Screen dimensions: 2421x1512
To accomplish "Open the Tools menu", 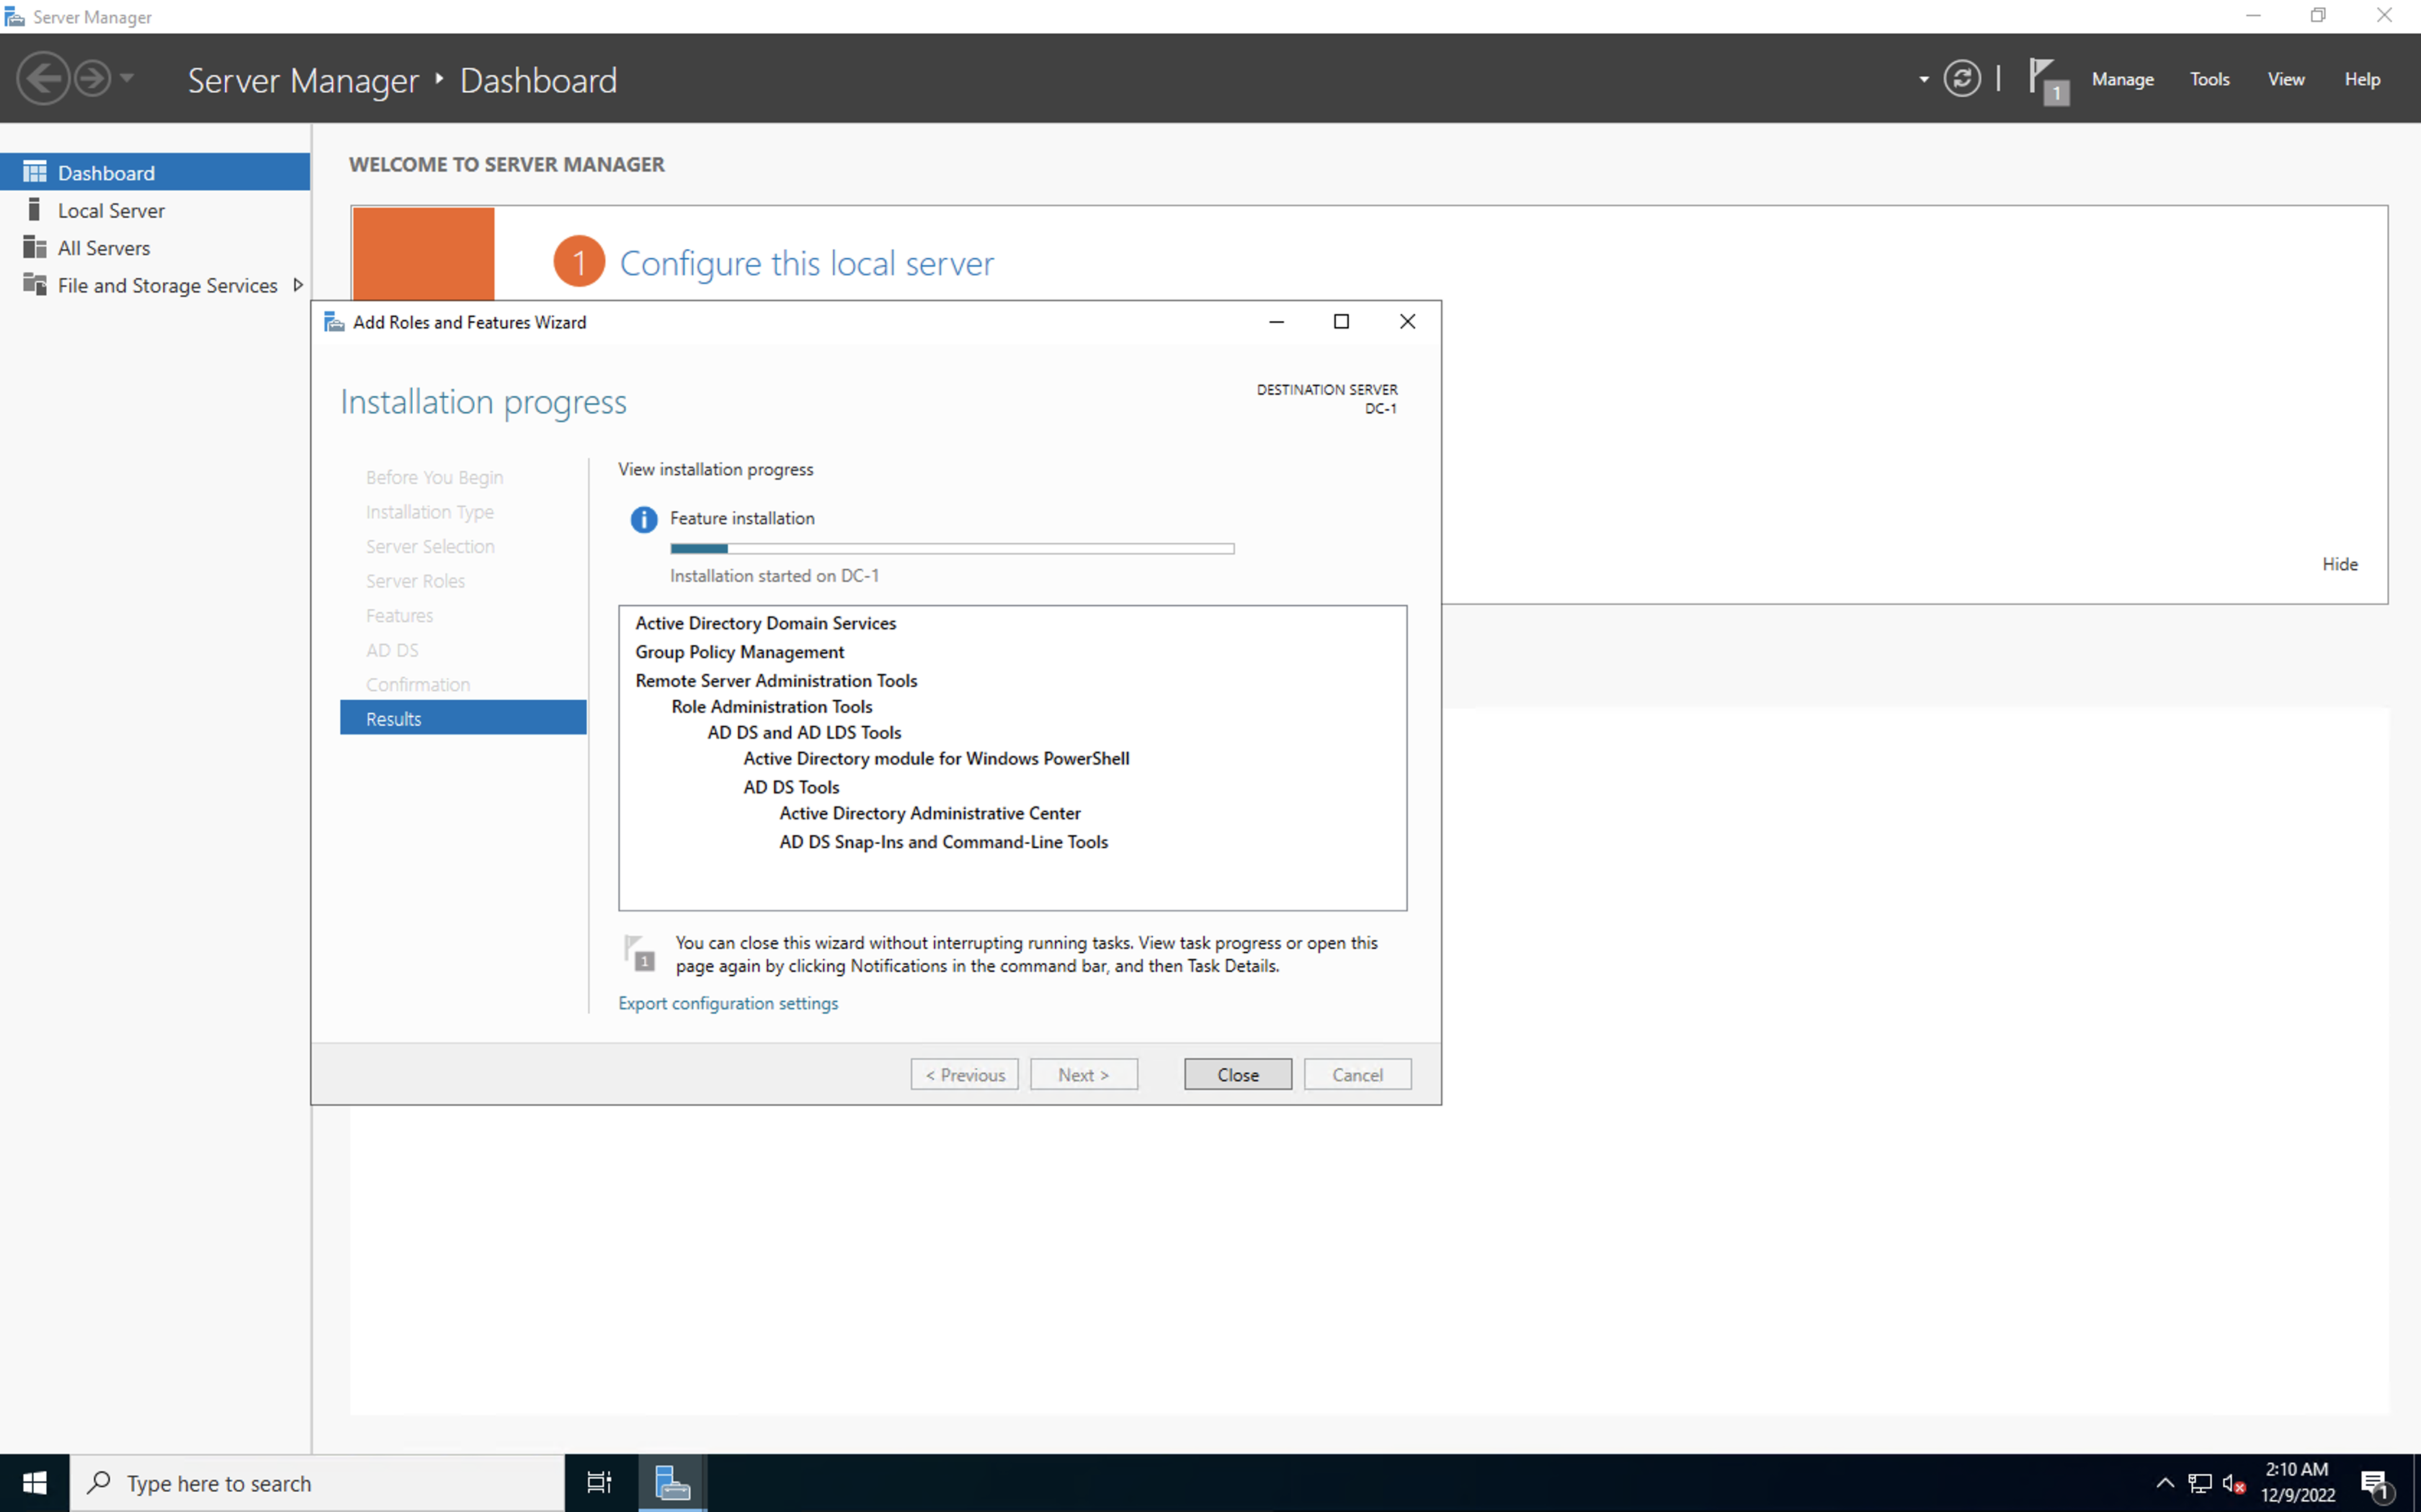I will coord(2209,79).
